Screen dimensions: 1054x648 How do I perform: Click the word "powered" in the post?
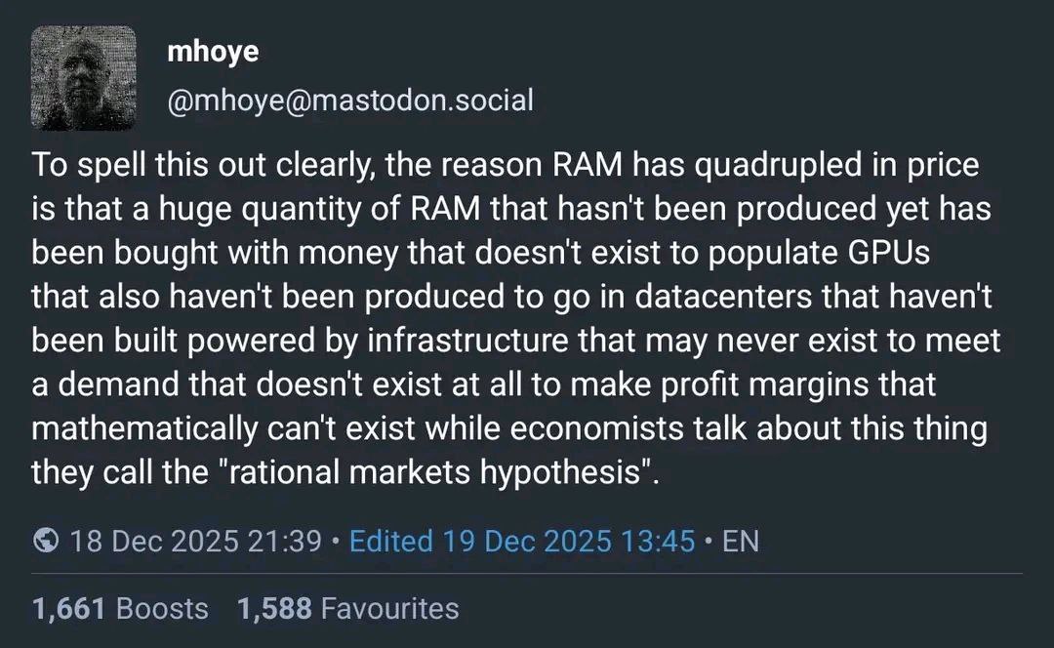point(239,340)
